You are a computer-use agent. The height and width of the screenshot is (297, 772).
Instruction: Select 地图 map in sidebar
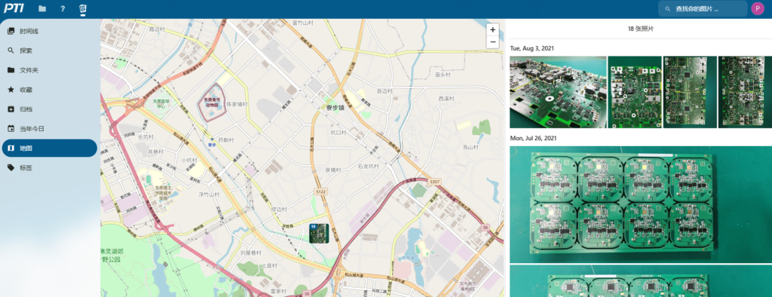coord(49,148)
